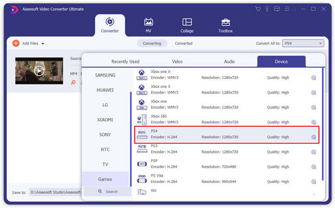This screenshot has width=335, height=208.
Task: Open settings gear for Xbox one
Action: pyautogui.click(x=313, y=107)
